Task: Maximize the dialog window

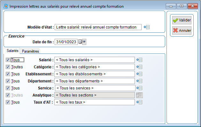Action: point(182,6)
